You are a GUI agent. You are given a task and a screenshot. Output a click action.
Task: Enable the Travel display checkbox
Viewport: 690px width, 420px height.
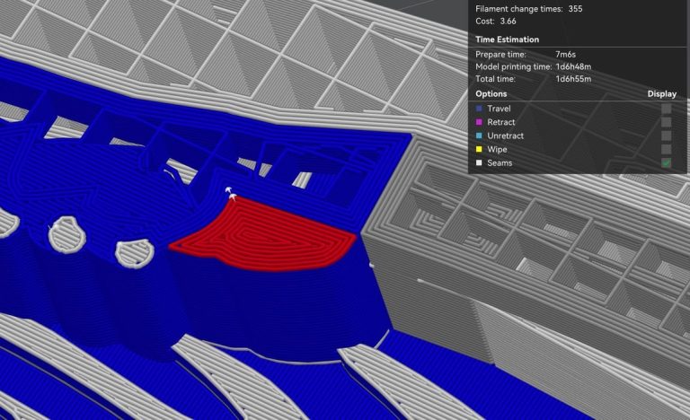[666, 109]
